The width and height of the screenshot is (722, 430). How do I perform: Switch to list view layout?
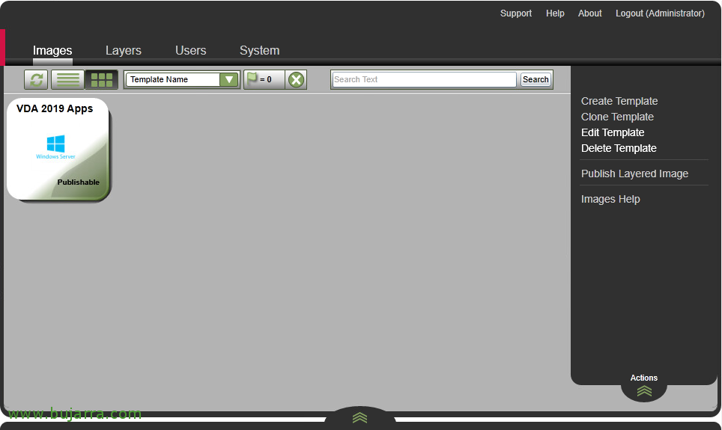67,79
